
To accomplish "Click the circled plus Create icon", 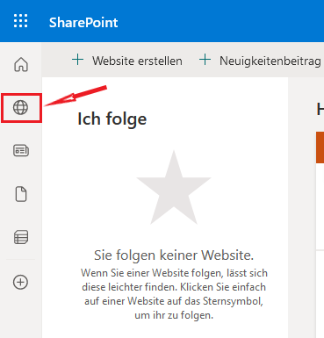I will tap(20, 282).
